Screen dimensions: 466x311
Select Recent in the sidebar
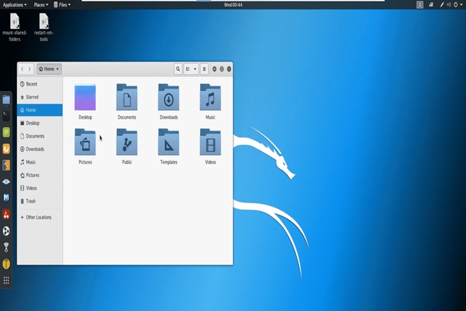tap(40, 84)
